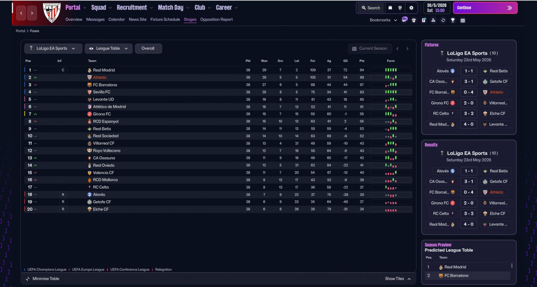Click the tactics board shortcut icon
Viewport: 537px width, 287px height.
[x=424, y=20]
